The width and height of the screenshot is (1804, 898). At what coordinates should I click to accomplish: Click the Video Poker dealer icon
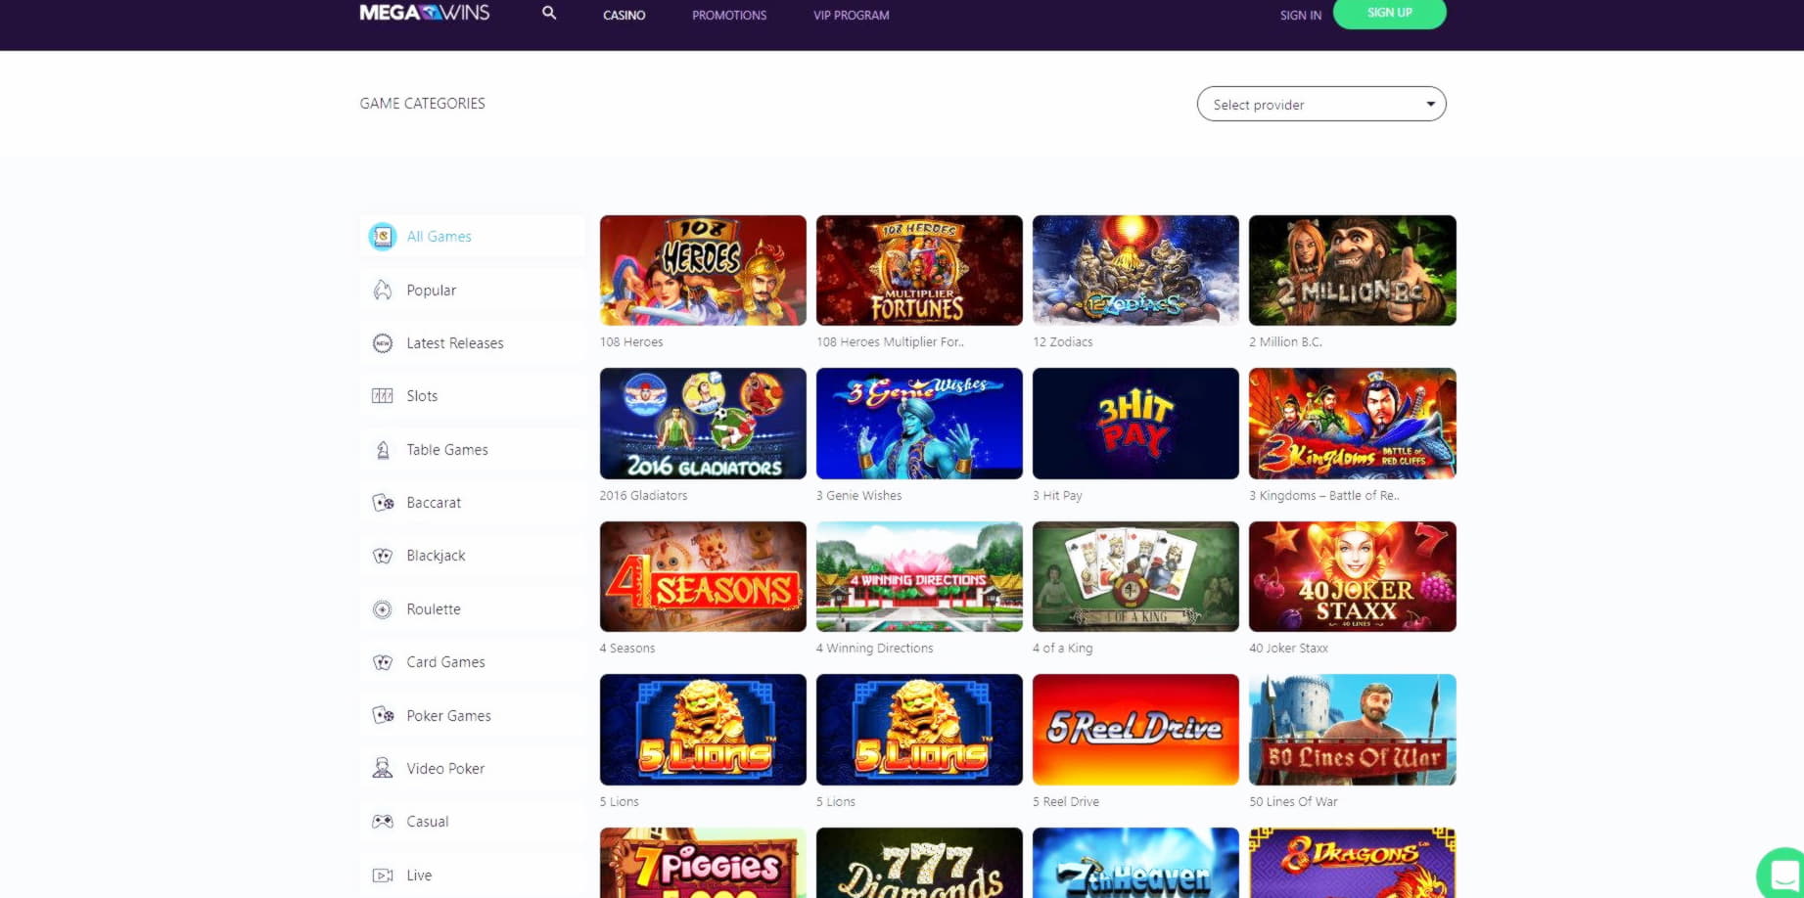click(383, 768)
